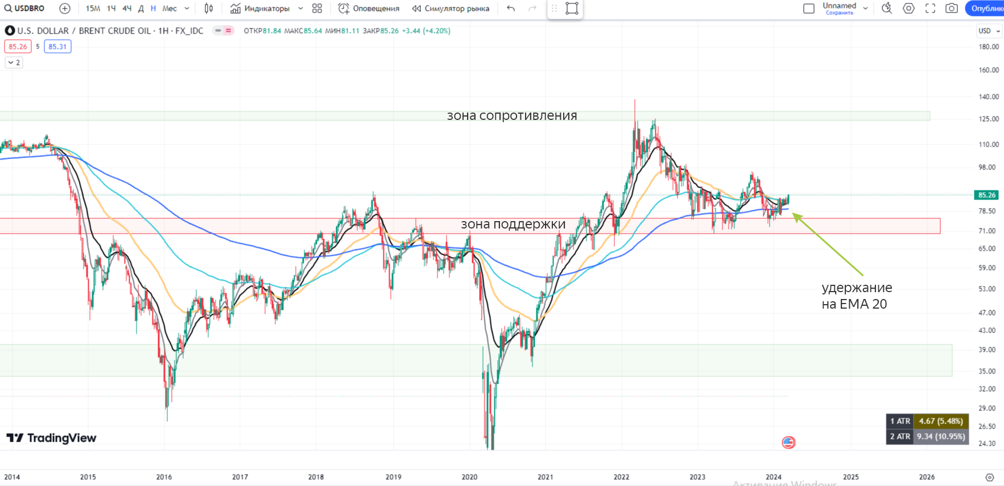Screen dimensions: 1004x486
Task: Select the 4Ч timeframe
Action: [x=127, y=9]
